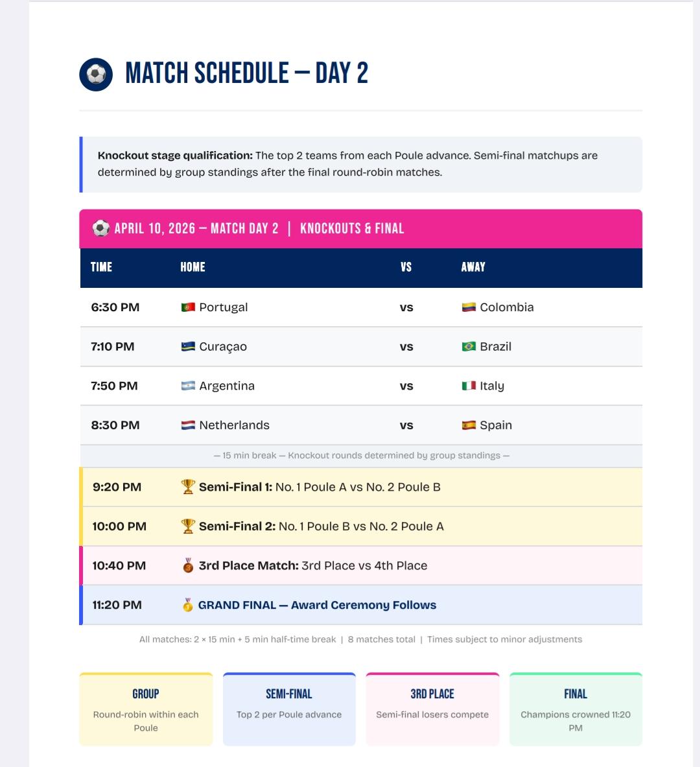Click the Colombia flag icon
Screen dimensions: 700x767
click(x=469, y=307)
